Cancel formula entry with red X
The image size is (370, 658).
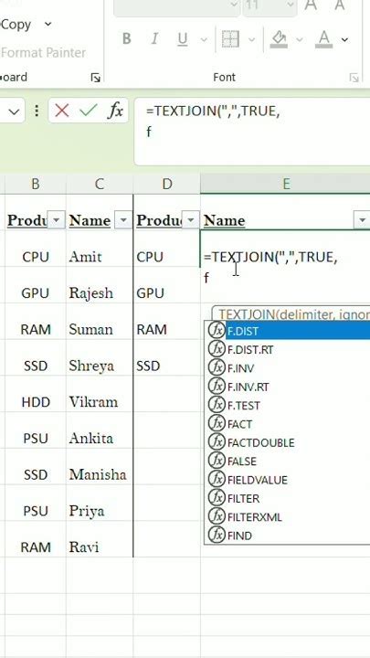tap(62, 111)
